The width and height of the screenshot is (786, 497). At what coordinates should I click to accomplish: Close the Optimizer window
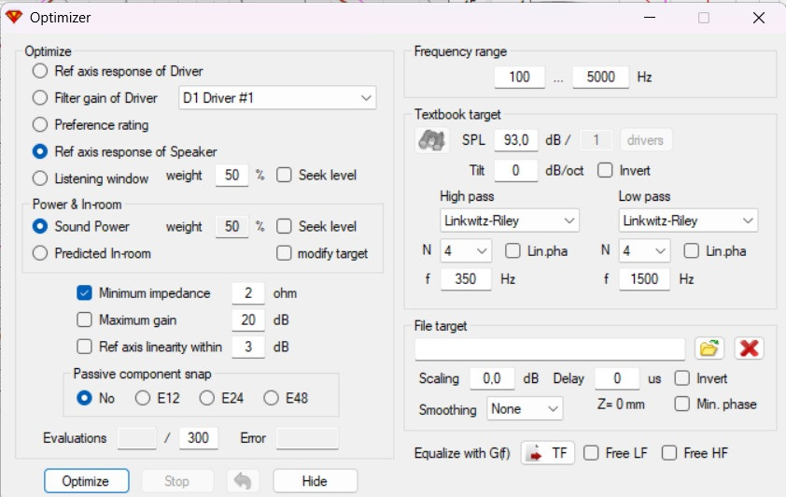[758, 18]
